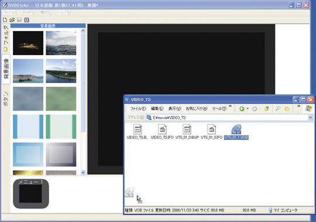The width and height of the screenshot is (316, 222).
Task: Click the Back arrow in VIDEO_TS window
Action: [x=242, y=109]
